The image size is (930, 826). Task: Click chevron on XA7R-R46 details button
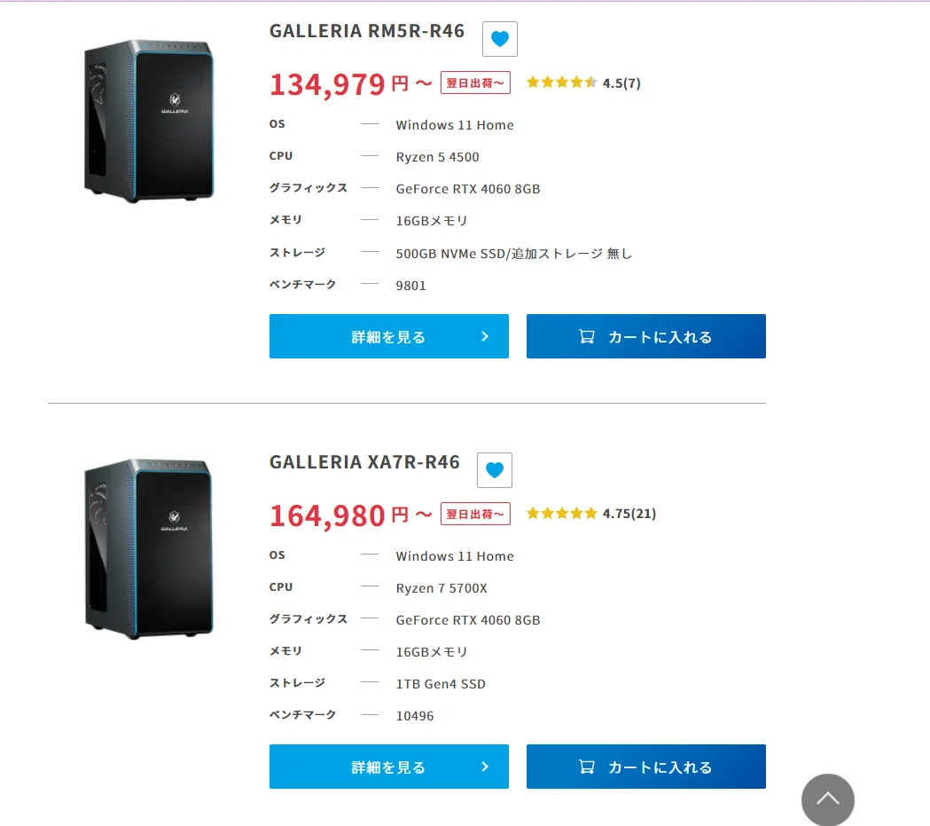pos(485,767)
